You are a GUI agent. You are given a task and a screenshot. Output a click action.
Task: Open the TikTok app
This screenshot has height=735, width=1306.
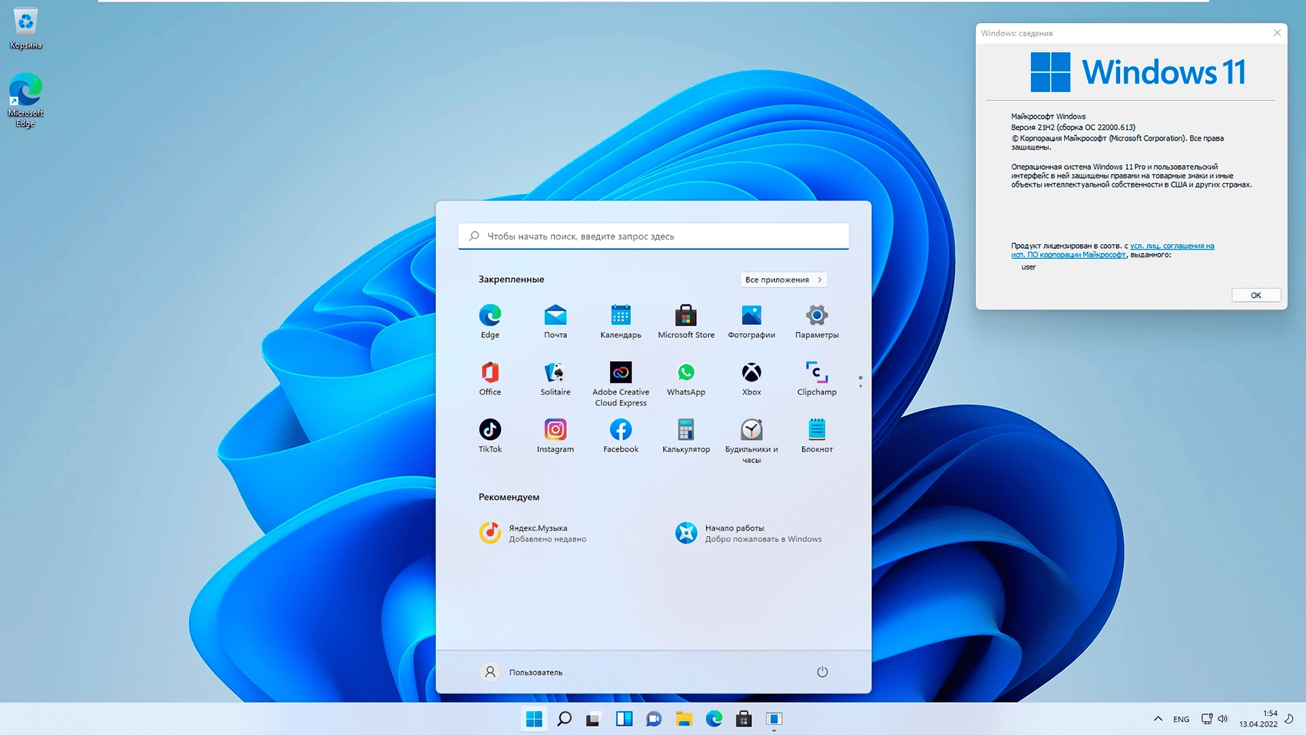[x=490, y=435]
